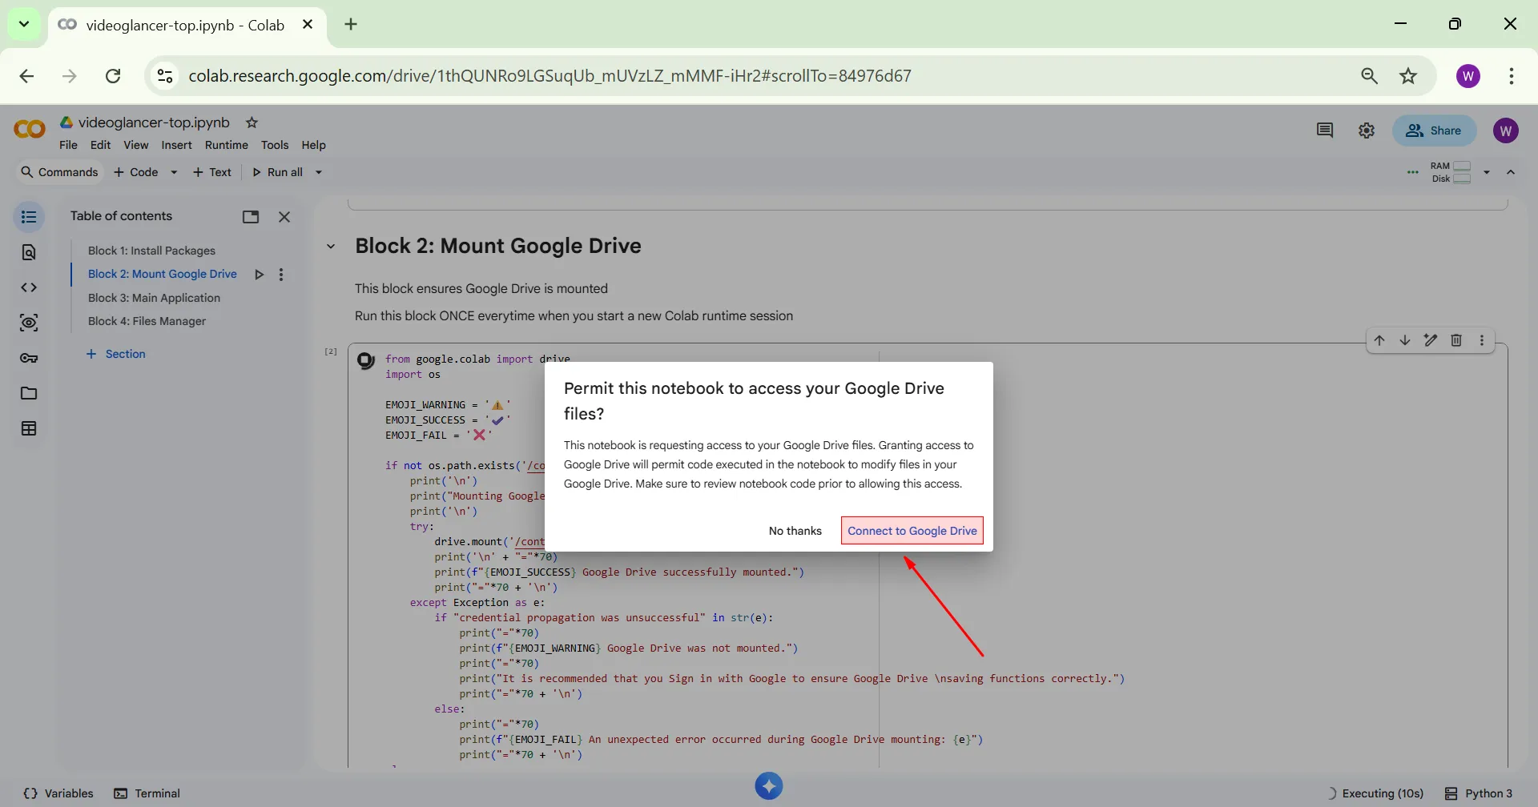The image size is (1538, 807).
Task: Run the Block 2 section play icon
Action: 259,275
